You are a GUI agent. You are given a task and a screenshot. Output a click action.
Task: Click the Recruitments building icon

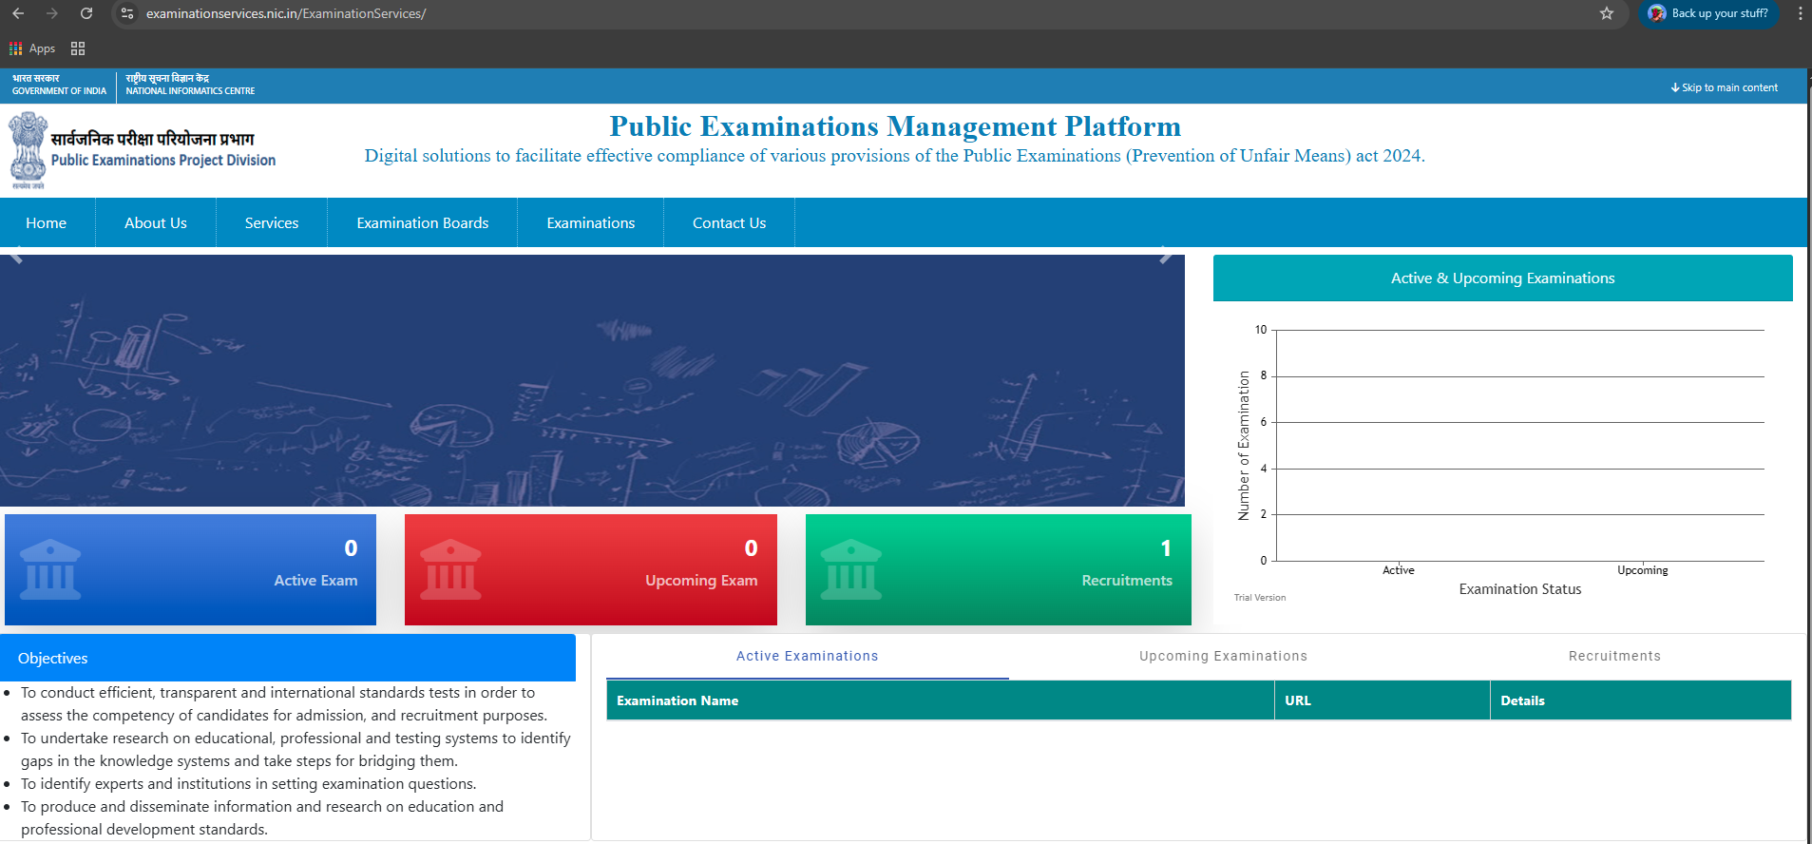(850, 569)
